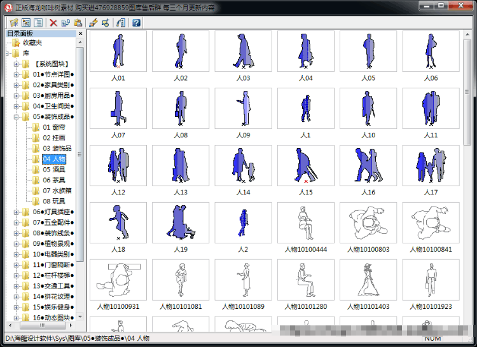Click the paste clipboard icon
This screenshot has height=347, width=477.
(x=78, y=23)
